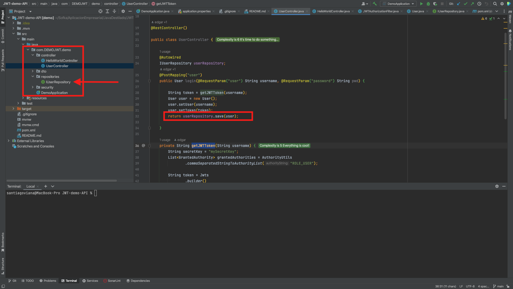
Task: Expand the target folder
Action: (13, 109)
